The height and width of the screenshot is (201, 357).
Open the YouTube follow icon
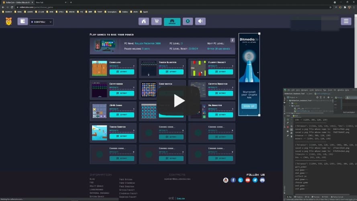point(248,180)
